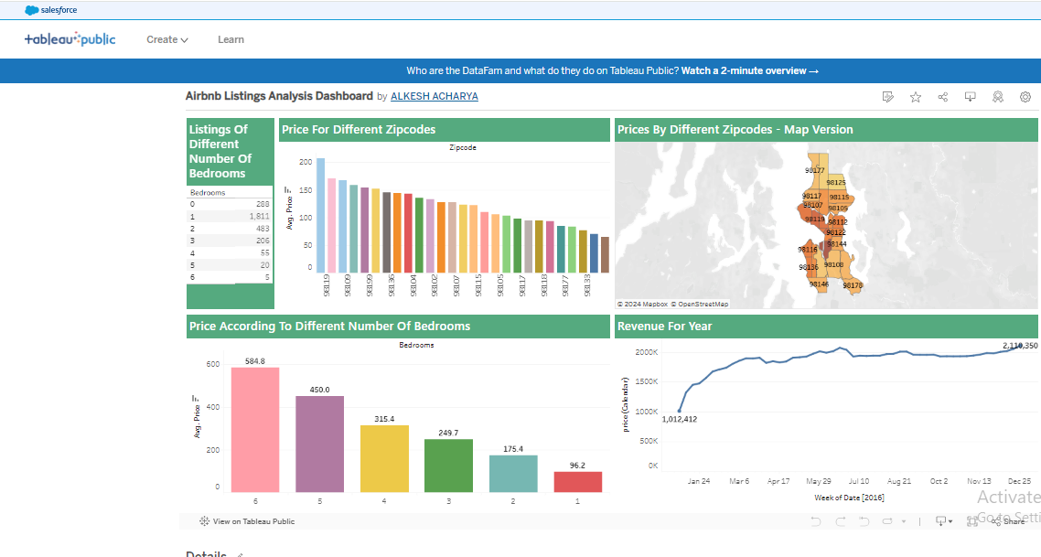Click the Watch a 2-minute overview link
This screenshot has width=1041, height=557.
coord(749,70)
